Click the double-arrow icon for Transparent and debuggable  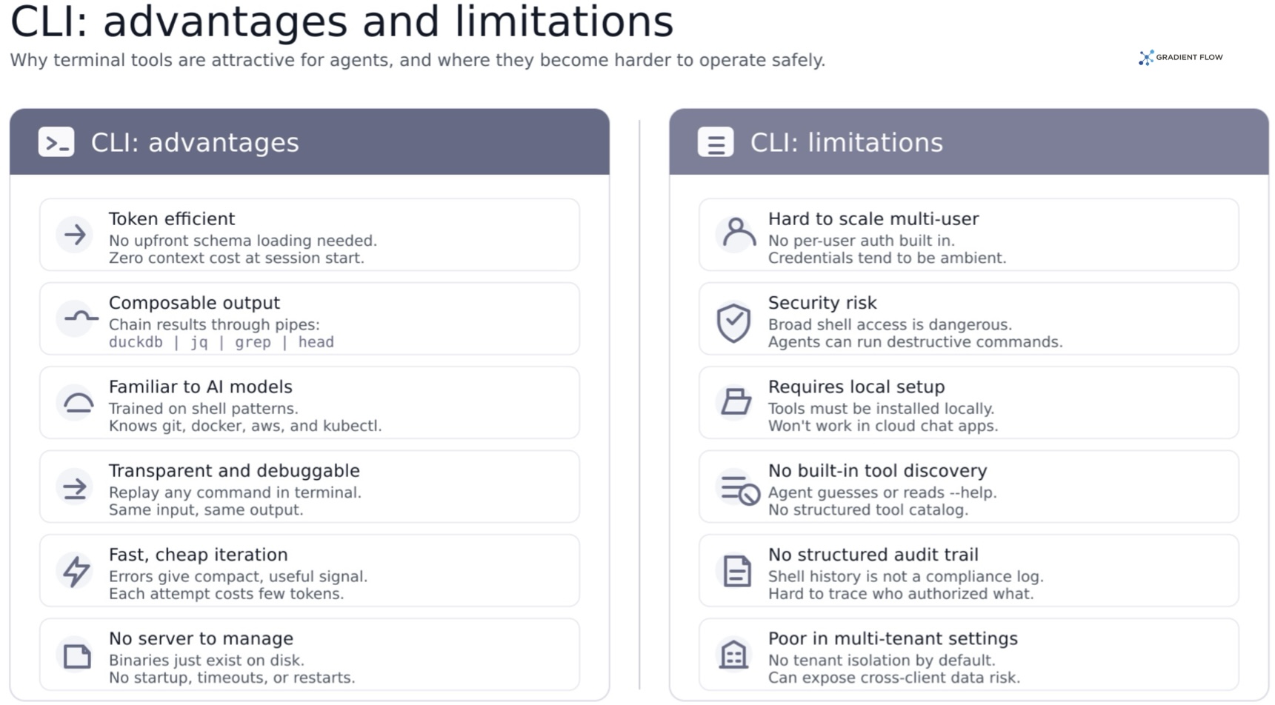[75, 488]
